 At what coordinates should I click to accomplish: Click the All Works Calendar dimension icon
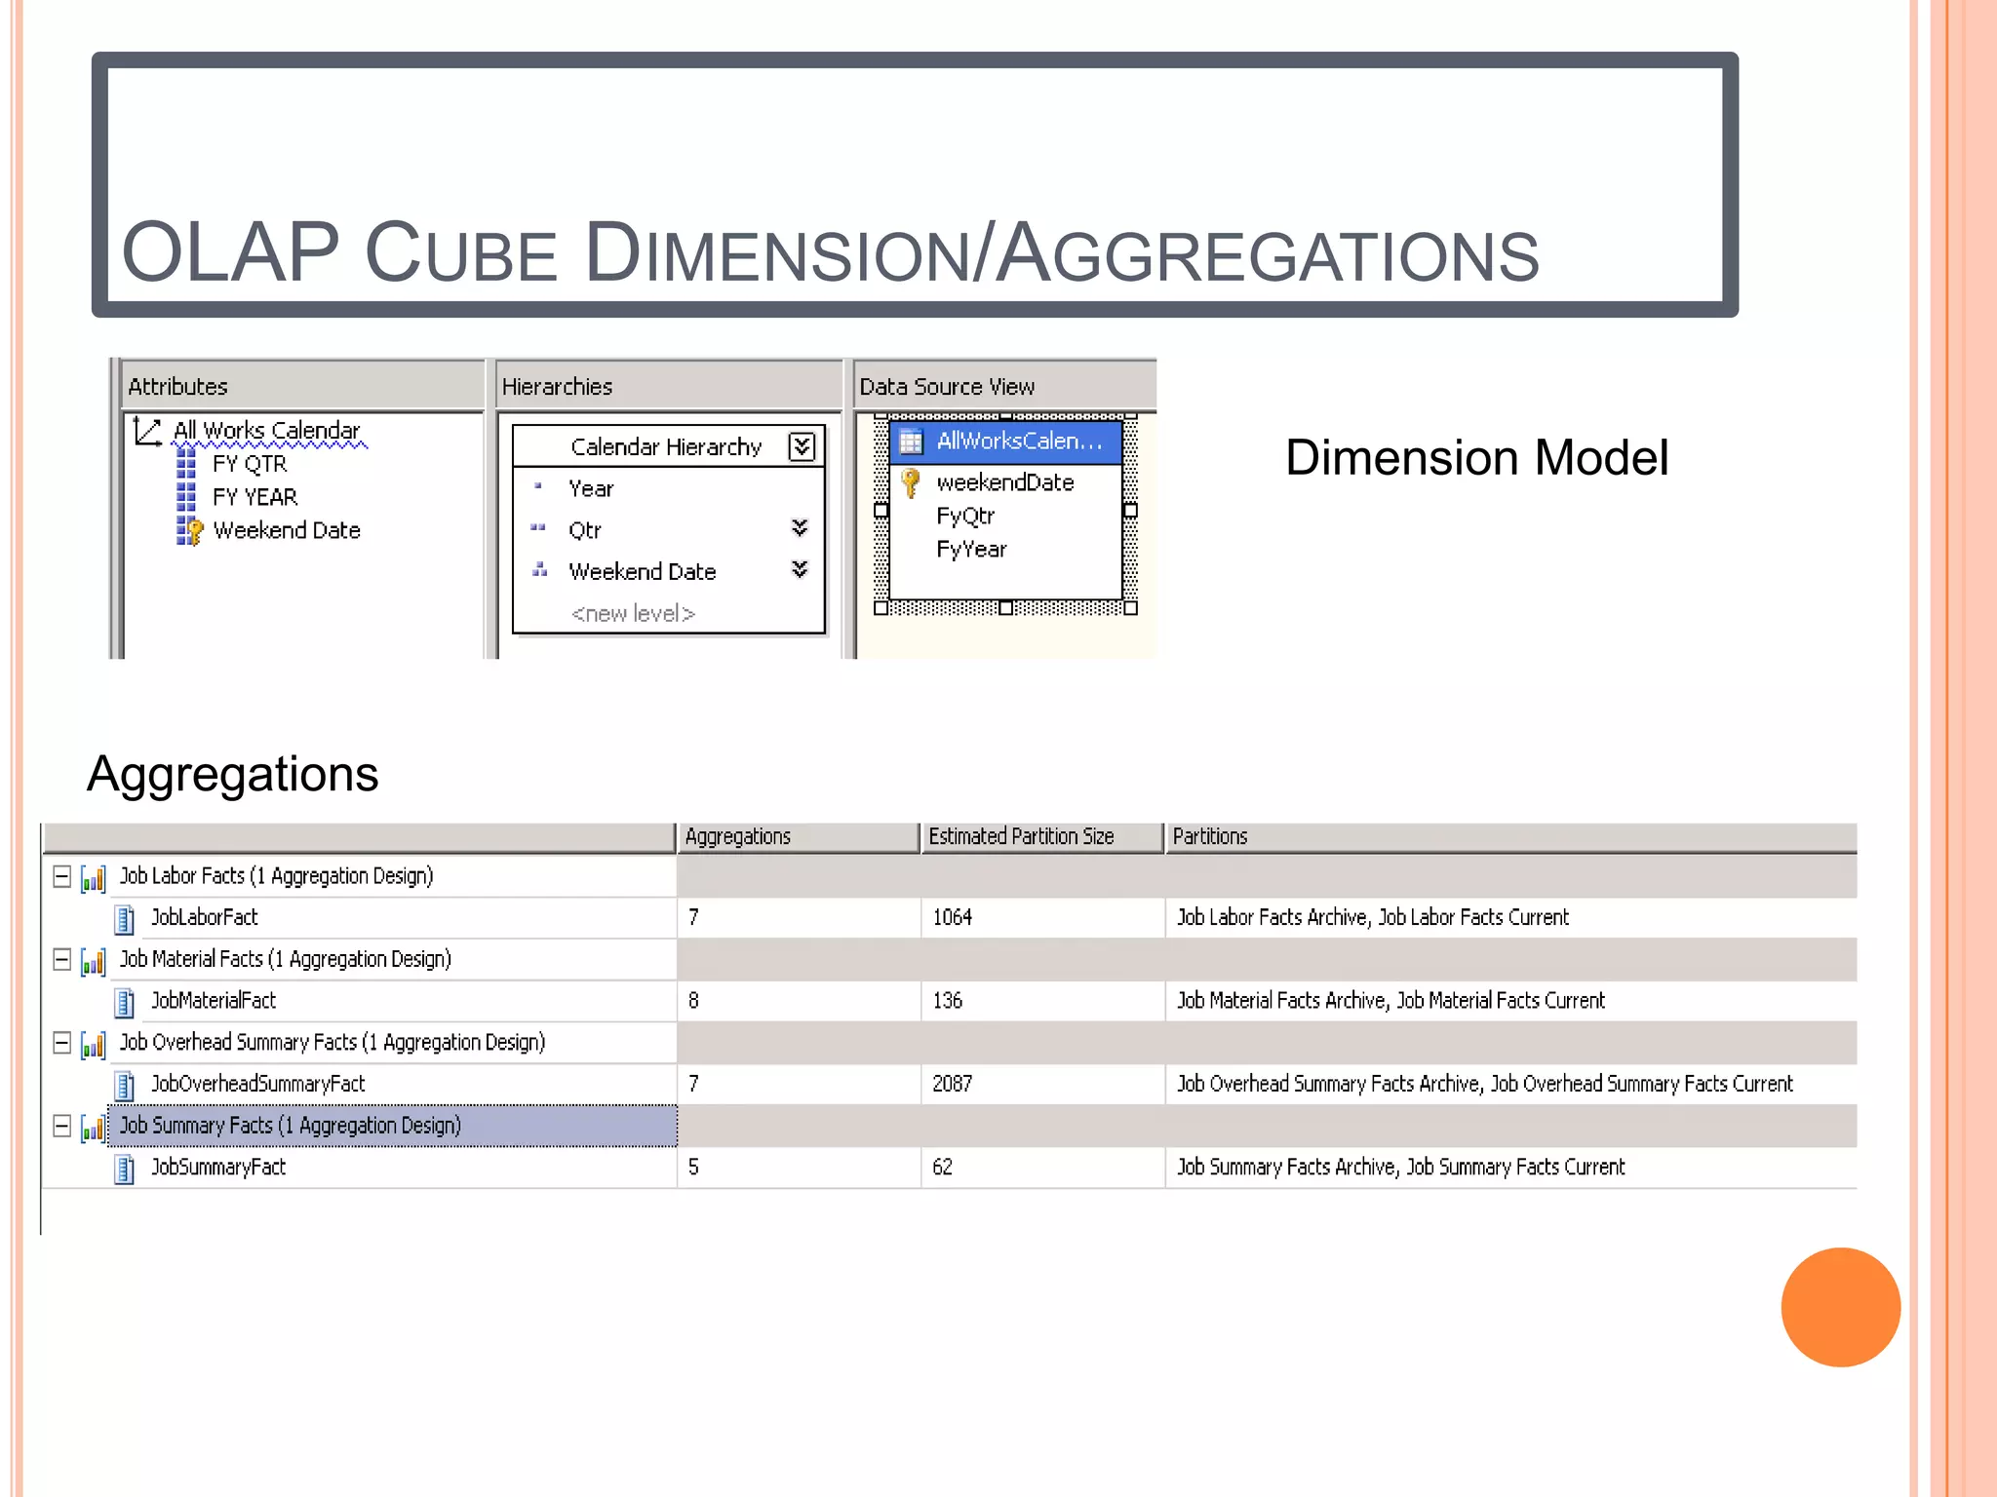[x=147, y=431]
